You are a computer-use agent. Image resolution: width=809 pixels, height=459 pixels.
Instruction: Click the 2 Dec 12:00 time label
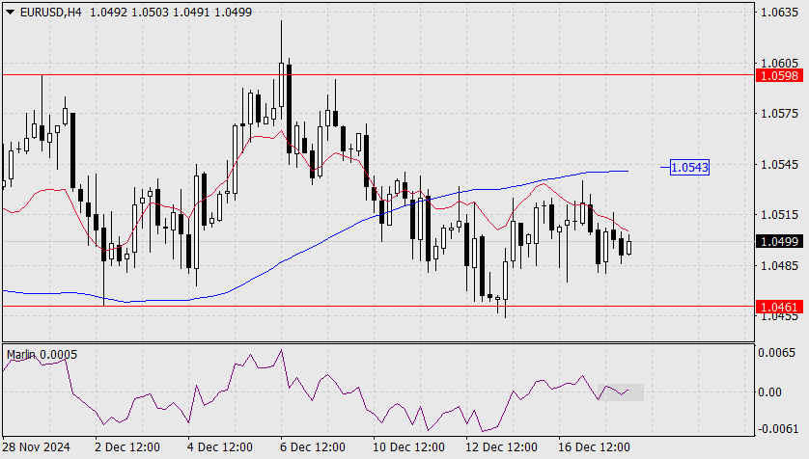click(x=126, y=446)
